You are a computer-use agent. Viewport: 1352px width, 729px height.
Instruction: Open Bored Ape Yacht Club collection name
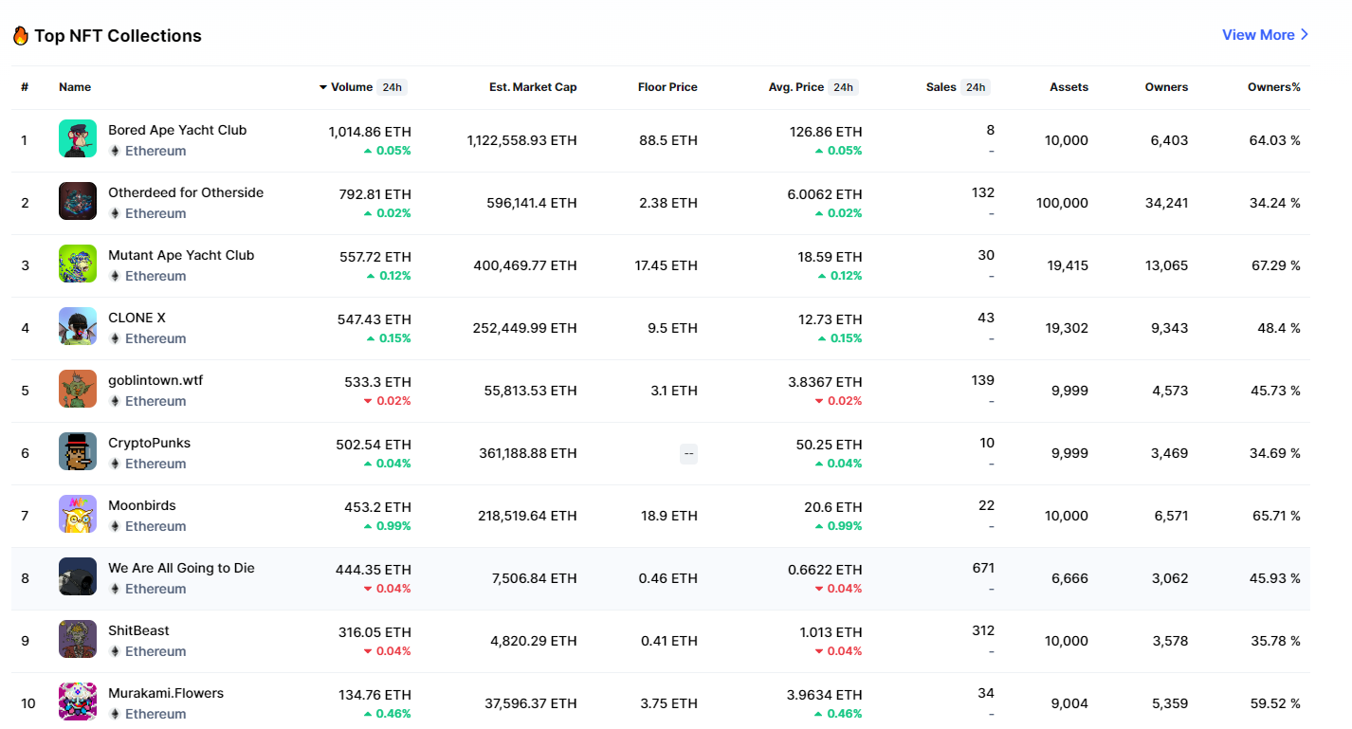[177, 130]
